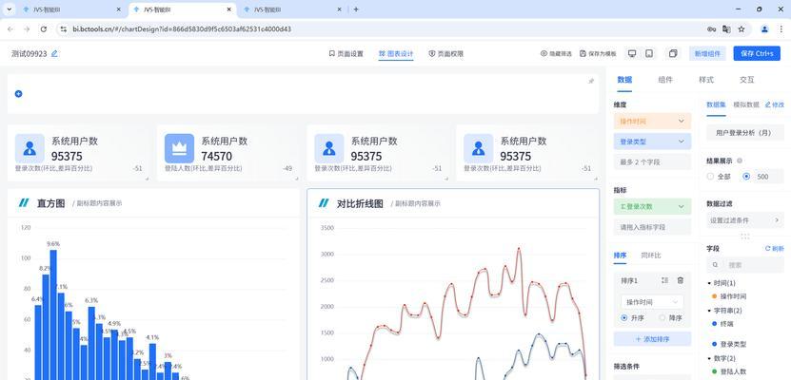This screenshot has width=791, height=380.
Task: Open new browser tab with plus
Action: click(356, 9)
